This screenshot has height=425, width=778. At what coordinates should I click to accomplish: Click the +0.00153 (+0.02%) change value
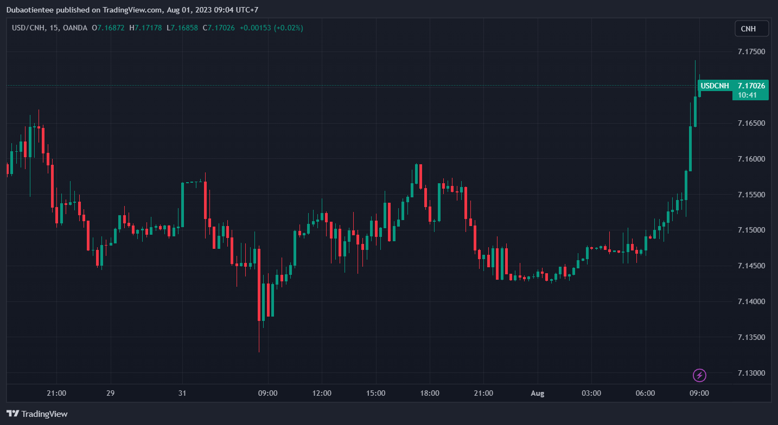pos(271,28)
